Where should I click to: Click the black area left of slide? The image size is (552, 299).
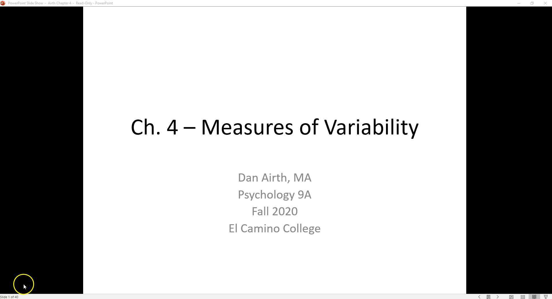pyautogui.click(x=42, y=144)
